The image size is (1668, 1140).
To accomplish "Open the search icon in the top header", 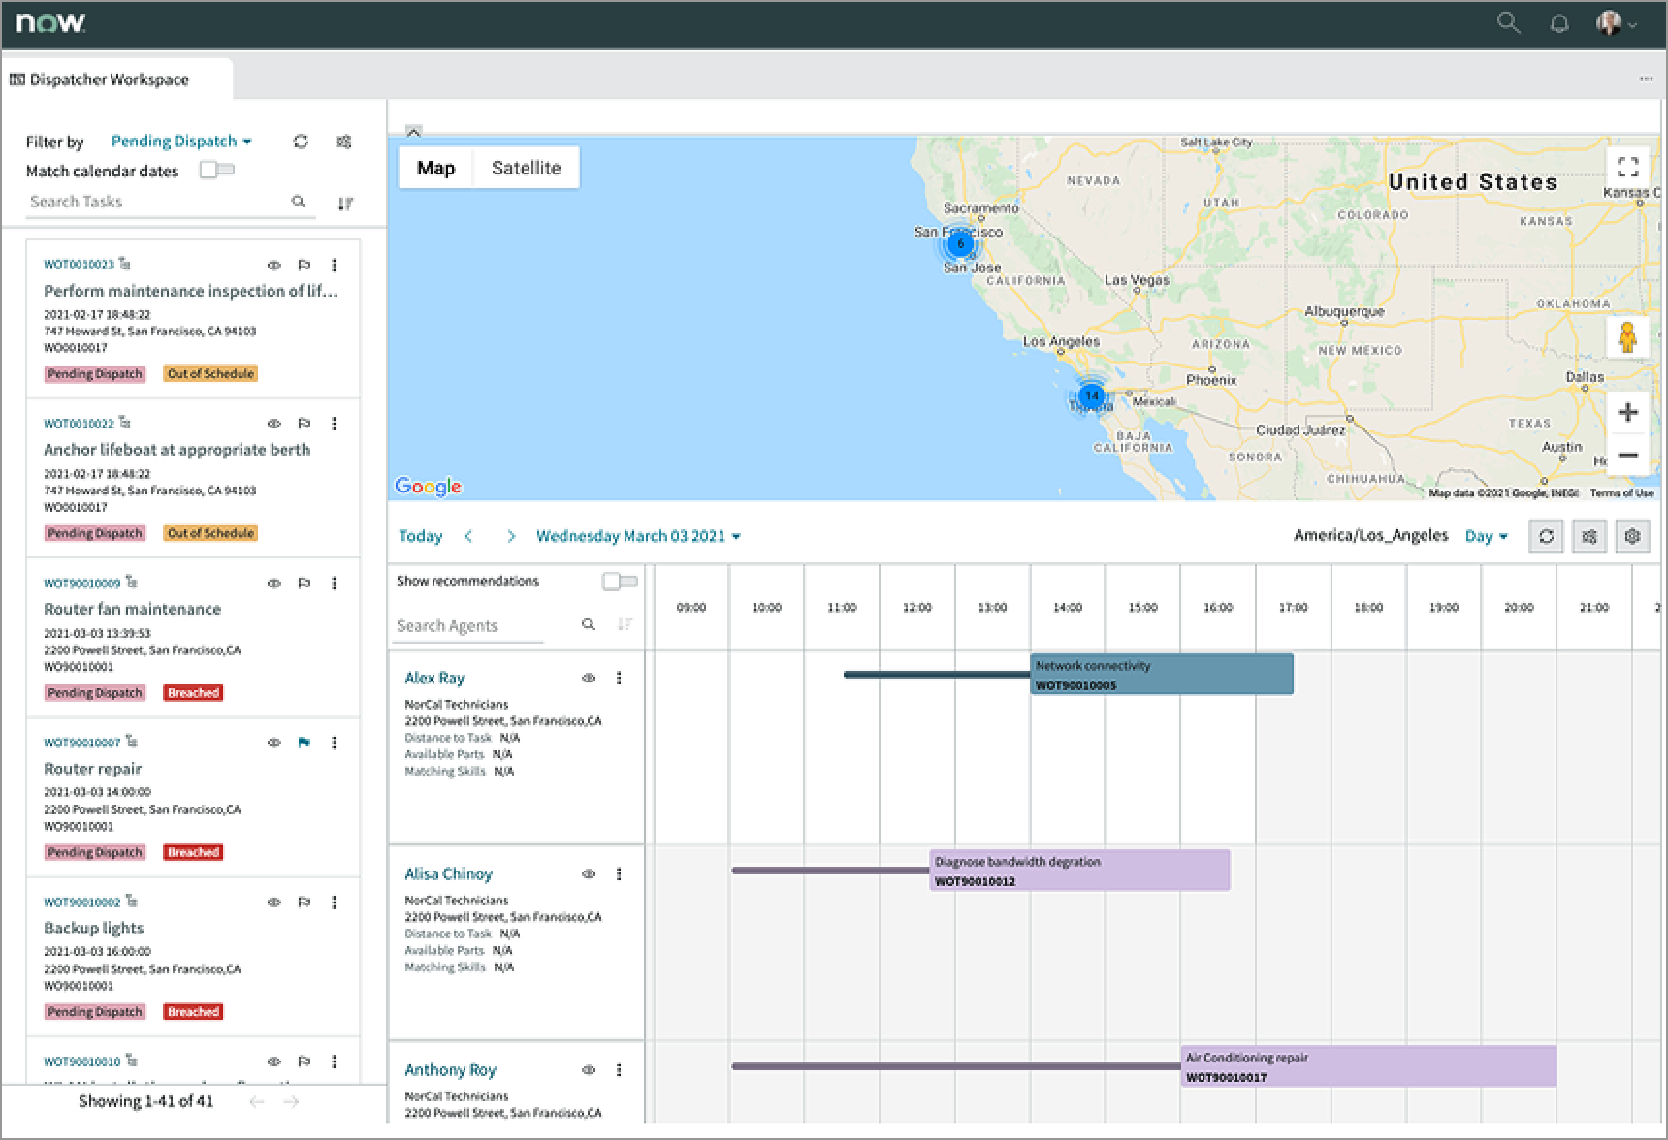I will [1509, 23].
